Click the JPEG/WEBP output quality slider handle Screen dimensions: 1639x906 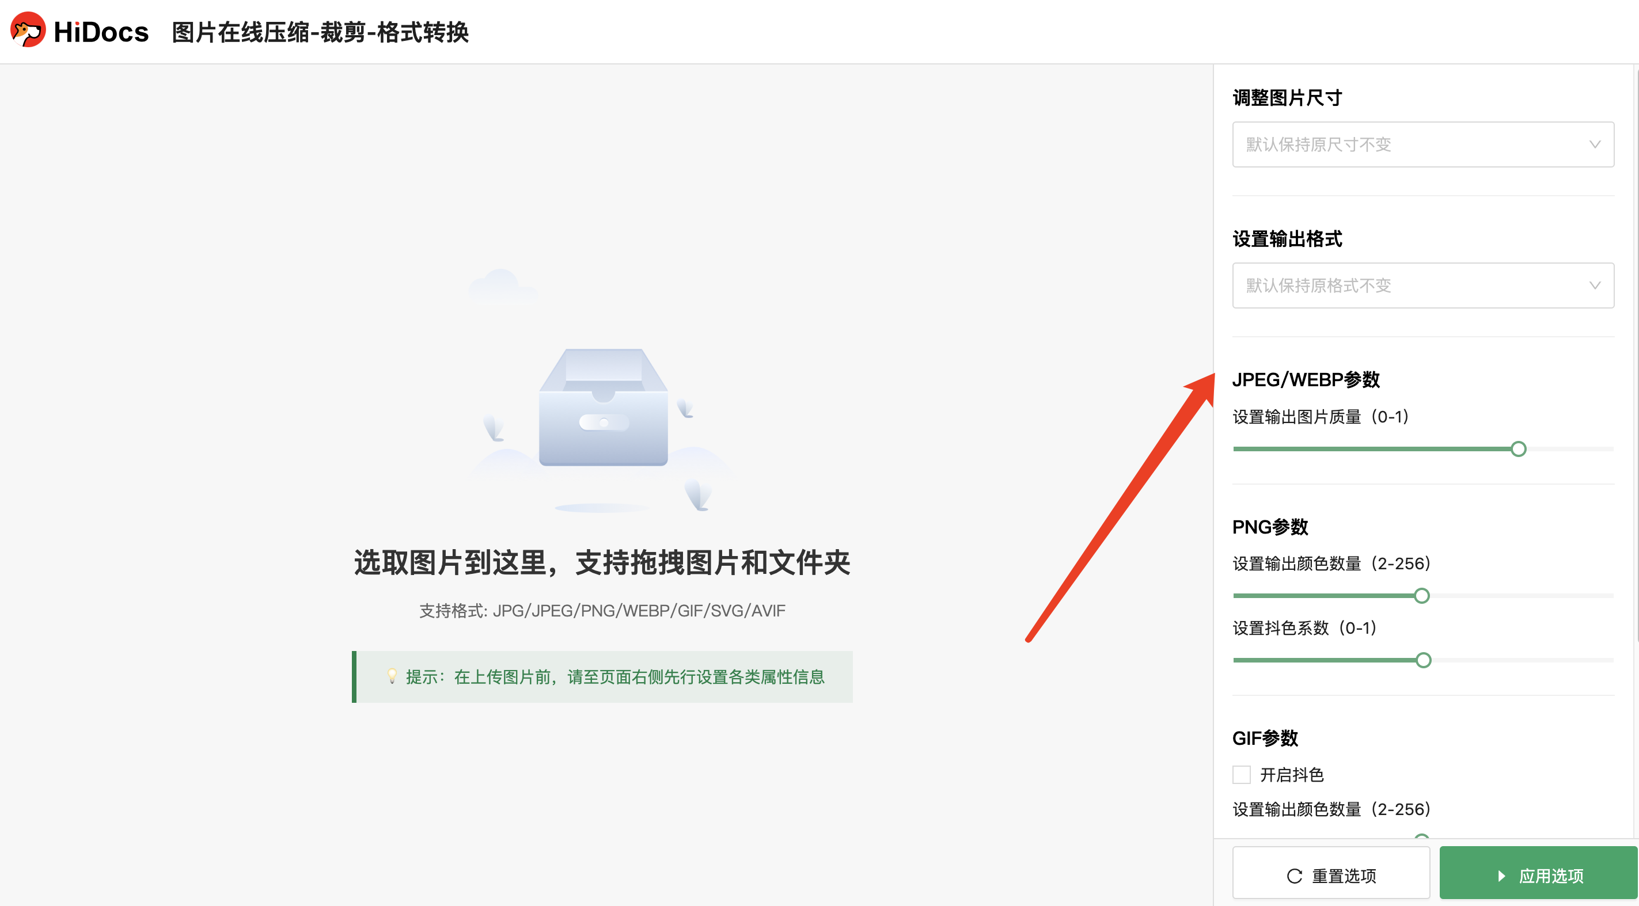1518,449
